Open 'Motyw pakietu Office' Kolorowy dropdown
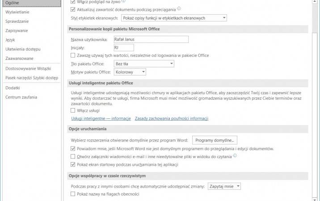 pos(130,72)
